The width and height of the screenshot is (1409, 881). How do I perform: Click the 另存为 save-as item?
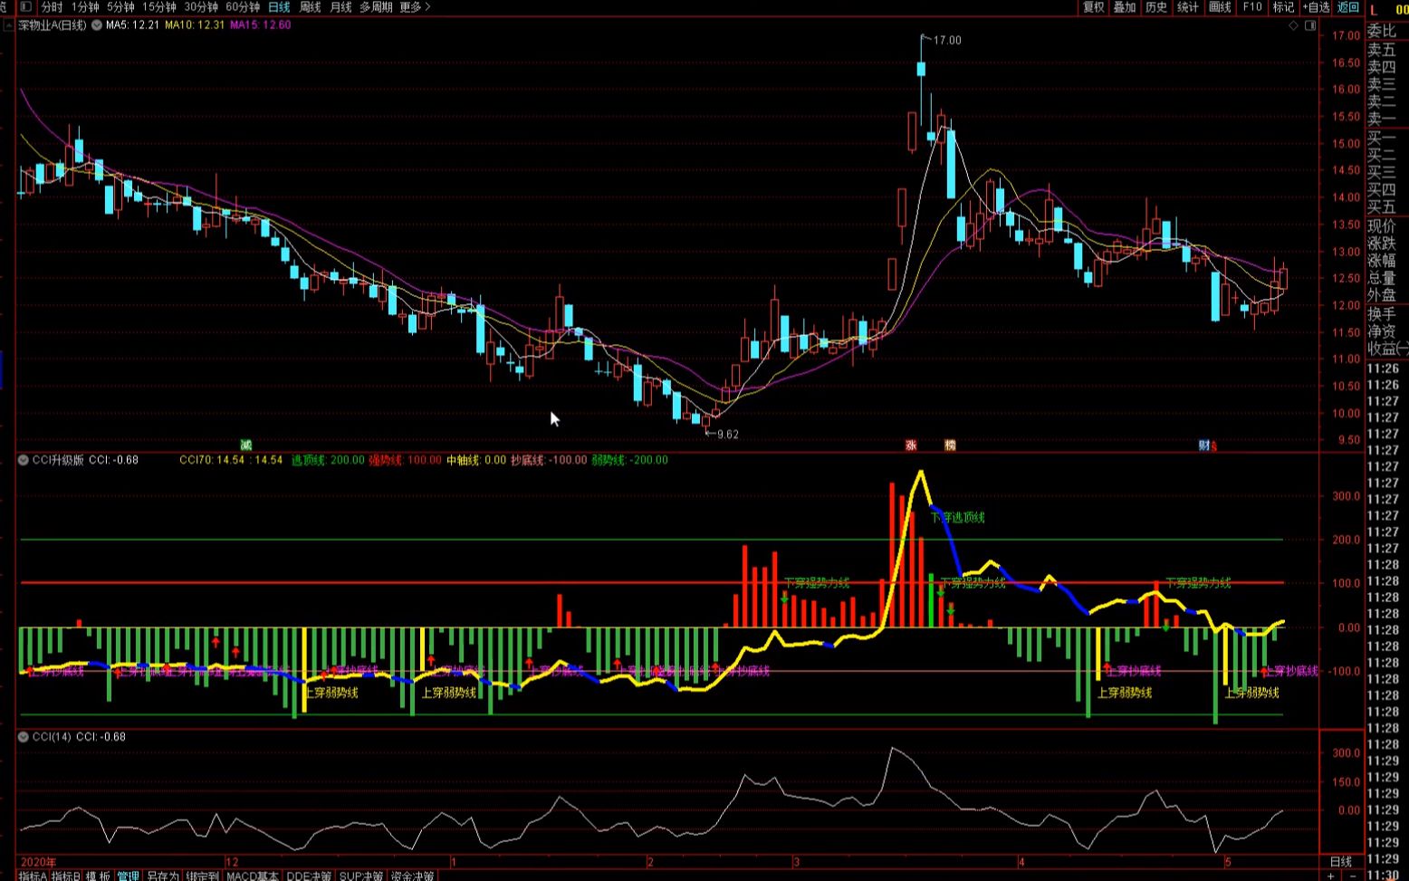(163, 876)
